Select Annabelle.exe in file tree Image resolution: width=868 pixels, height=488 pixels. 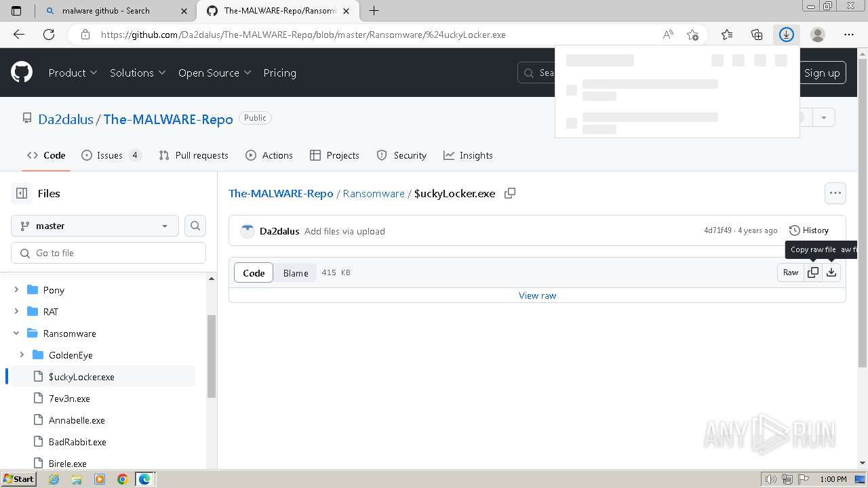click(x=77, y=420)
